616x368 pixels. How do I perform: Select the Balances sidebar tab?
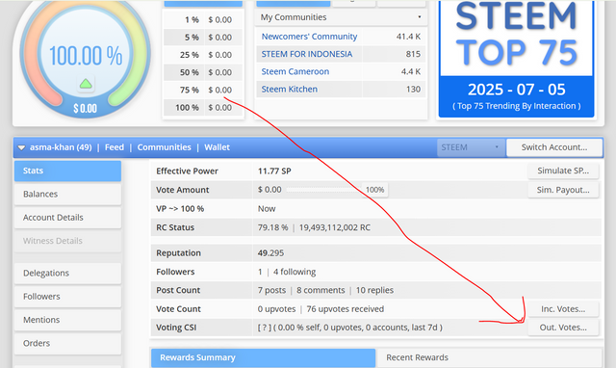point(67,195)
